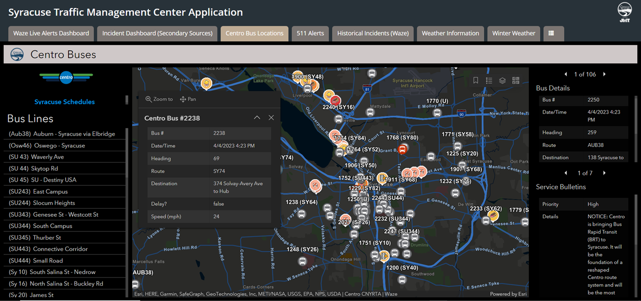641x301 pixels.
Task: Click the Interstate 81 shield on the map
Action: [x=368, y=89]
